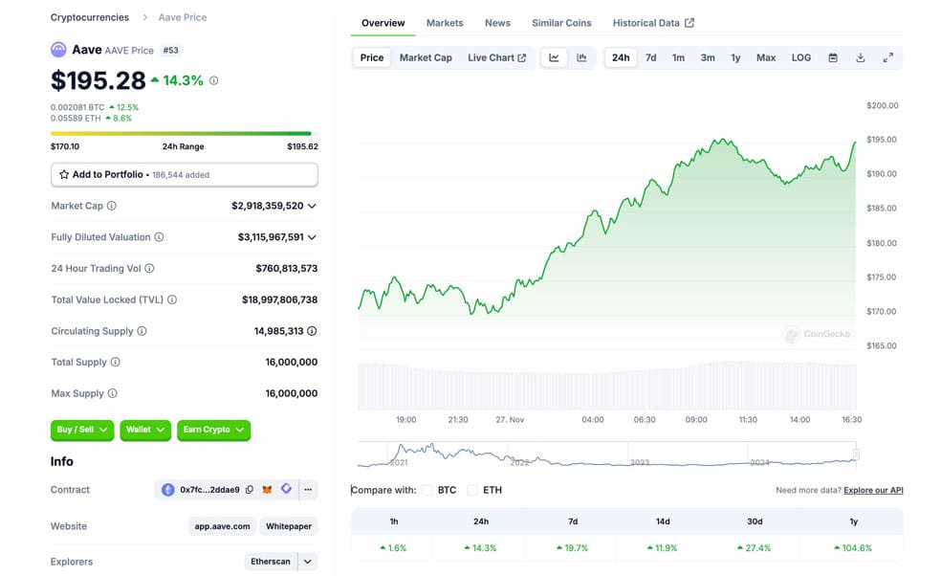This screenshot has height=576, width=941.
Task: Select the 1m chart range
Action: coord(678,57)
